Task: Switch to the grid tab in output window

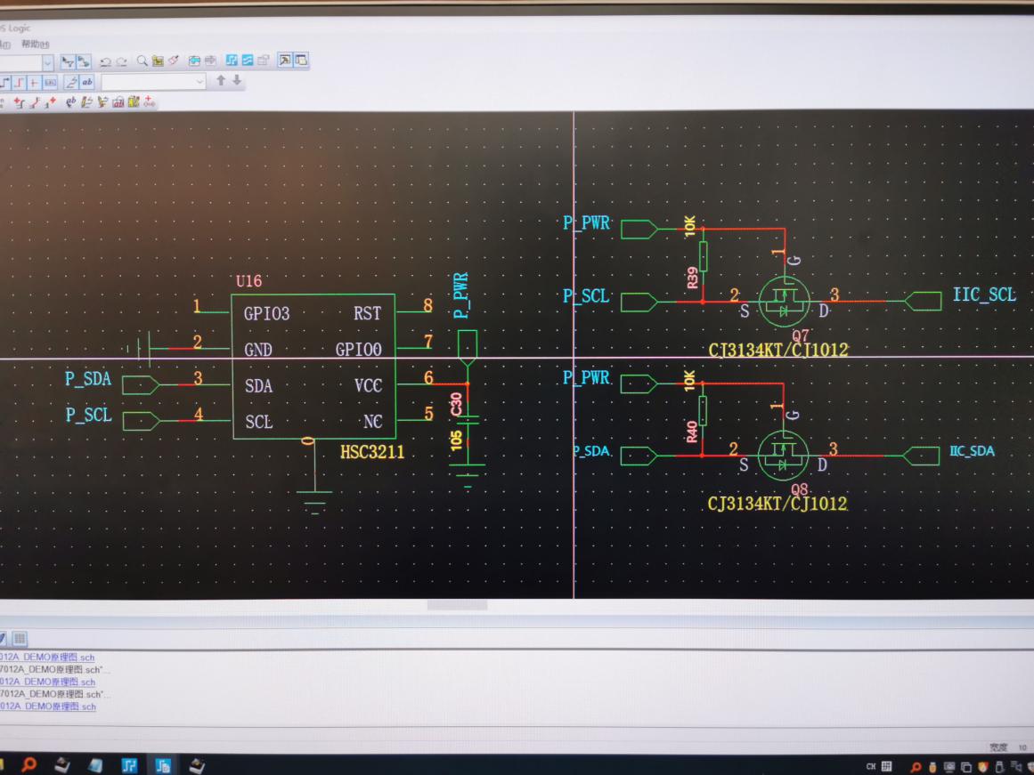Action: 19,638
